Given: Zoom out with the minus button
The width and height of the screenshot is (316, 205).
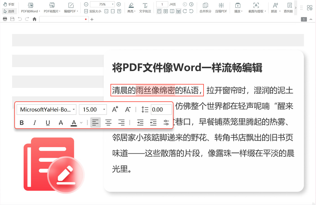Looking at the screenshot, I should [x=86, y=4].
